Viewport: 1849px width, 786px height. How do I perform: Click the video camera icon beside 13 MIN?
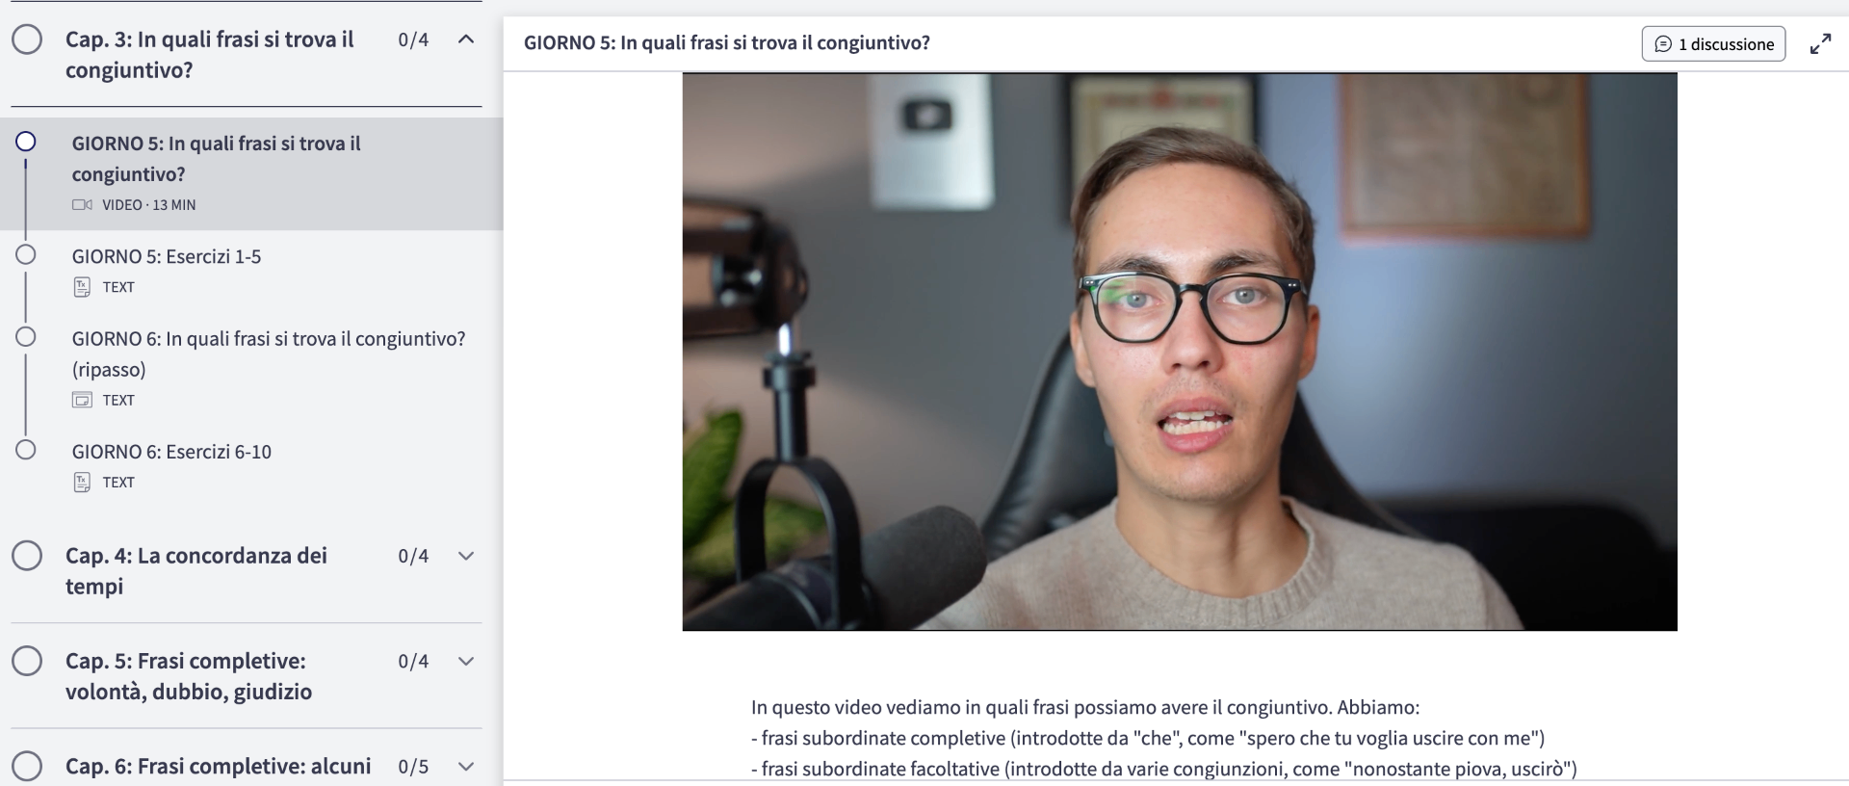(82, 205)
